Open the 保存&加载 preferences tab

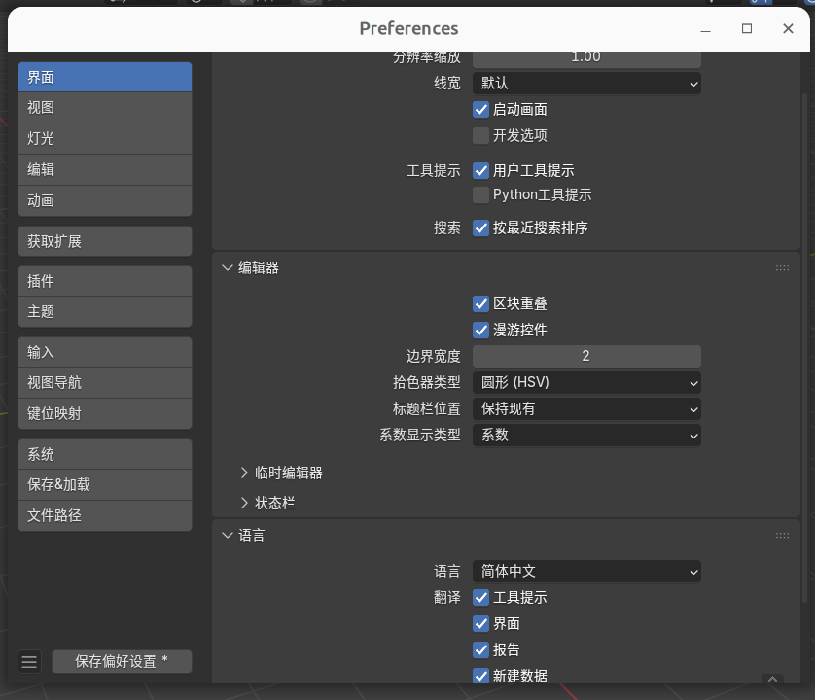[x=105, y=485]
